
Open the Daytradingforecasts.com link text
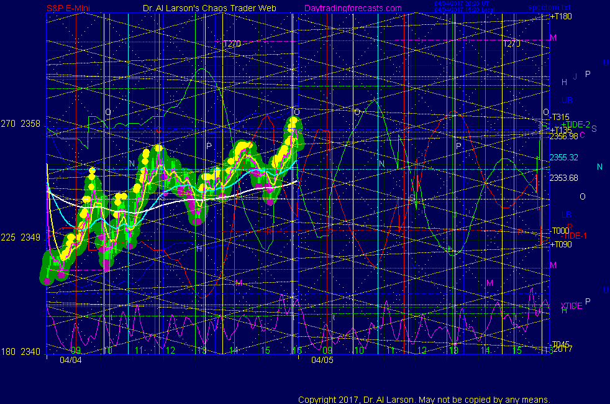[353, 8]
